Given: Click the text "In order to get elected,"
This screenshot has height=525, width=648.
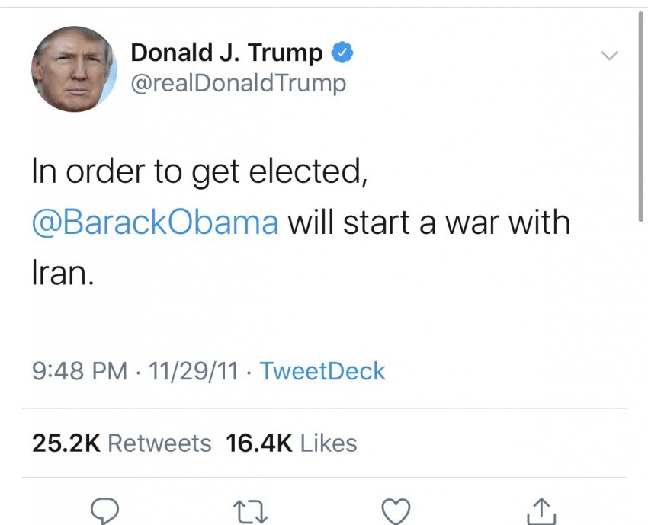Looking at the screenshot, I should coord(199,172).
